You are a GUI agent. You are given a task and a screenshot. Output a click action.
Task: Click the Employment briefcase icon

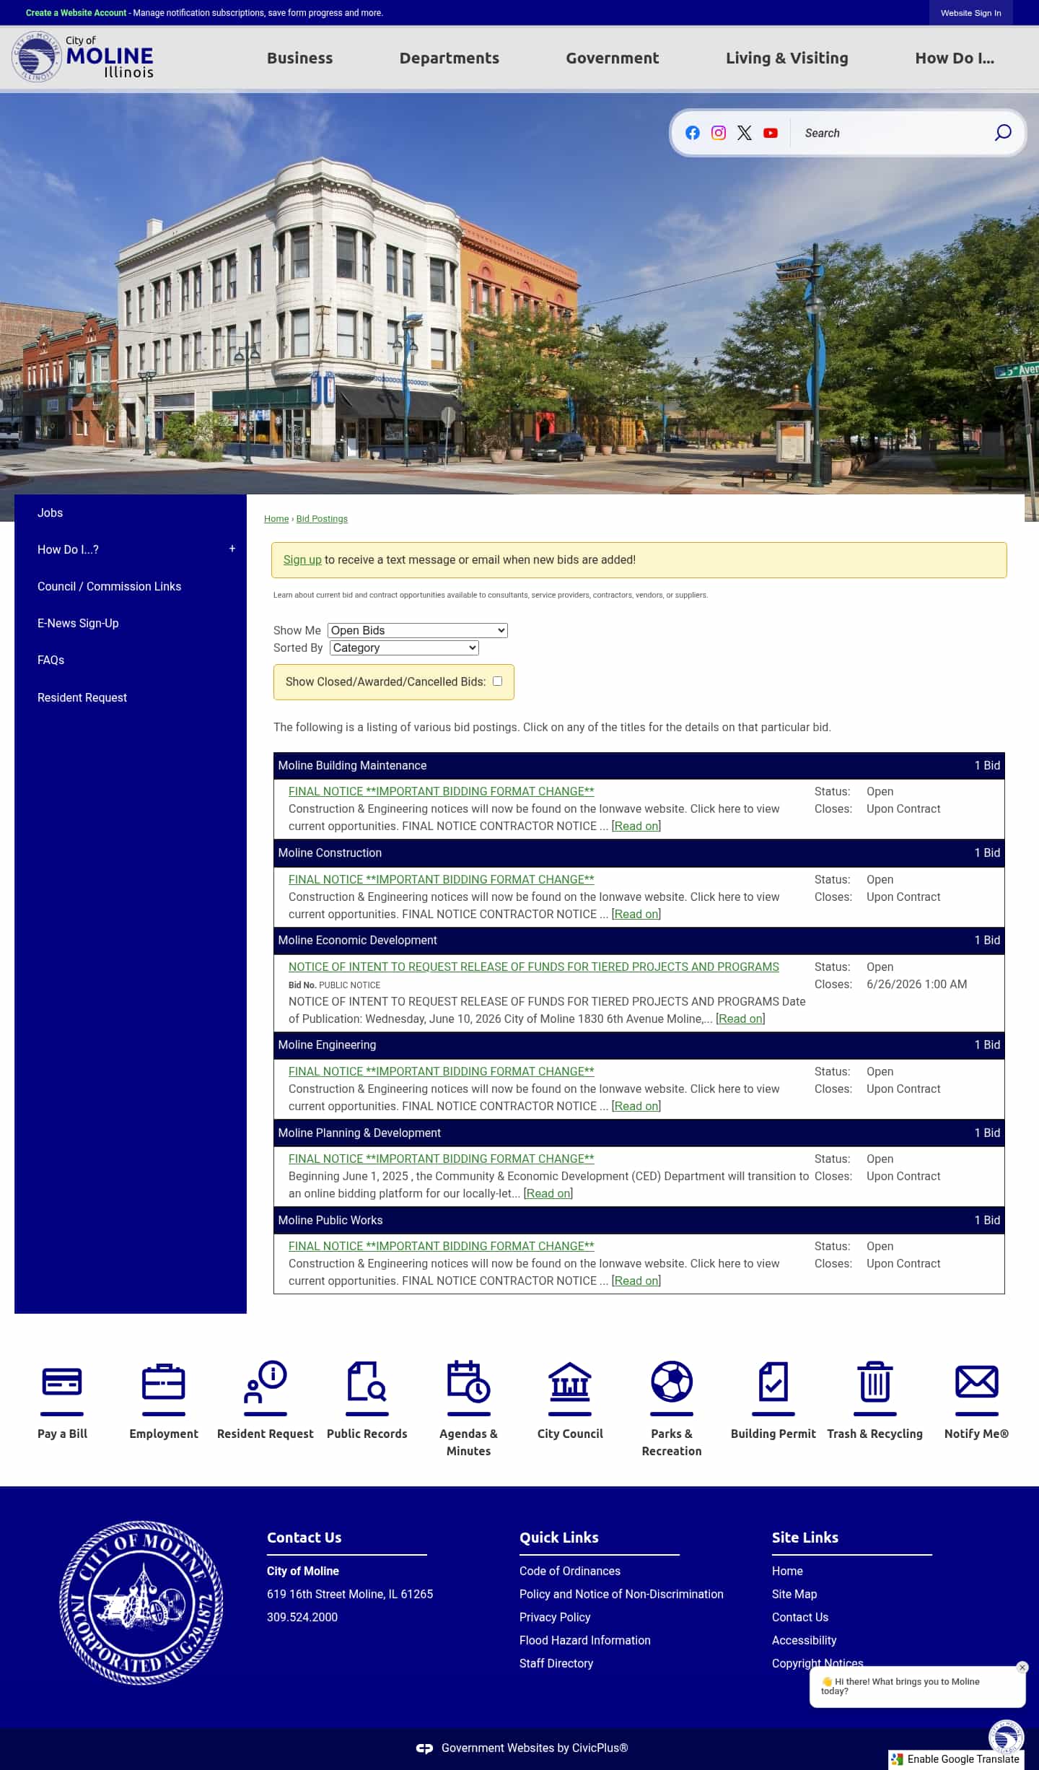[x=164, y=1382]
